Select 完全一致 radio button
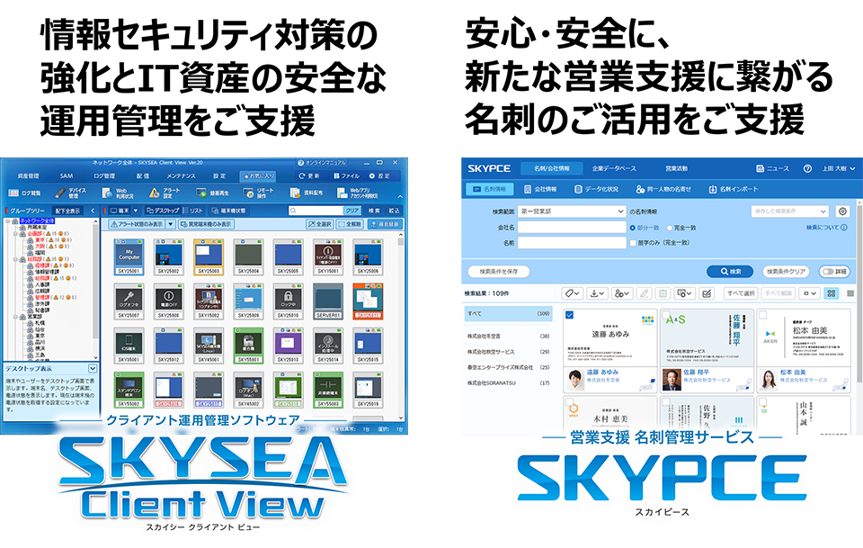Viewport: 863px width, 548px height. coord(670,228)
